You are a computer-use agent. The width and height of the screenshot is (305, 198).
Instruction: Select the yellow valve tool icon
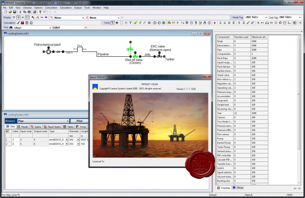(169, 23)
